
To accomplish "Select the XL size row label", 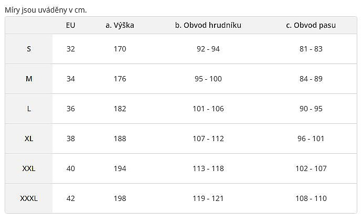I will point(29,139).
